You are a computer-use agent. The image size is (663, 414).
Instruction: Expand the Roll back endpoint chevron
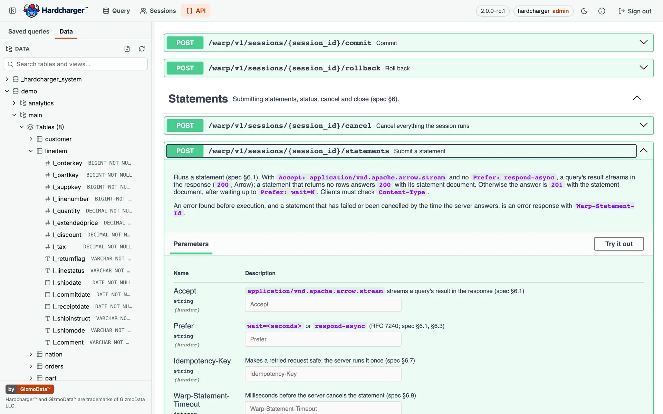[x=643, y=68]
